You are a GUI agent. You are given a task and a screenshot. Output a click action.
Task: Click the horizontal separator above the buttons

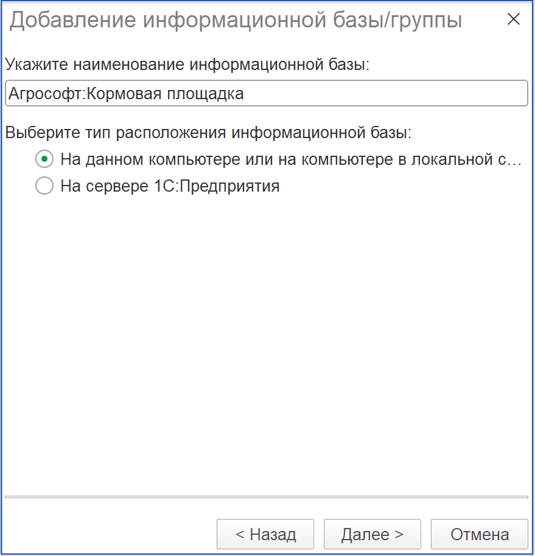tap(267, 497)
